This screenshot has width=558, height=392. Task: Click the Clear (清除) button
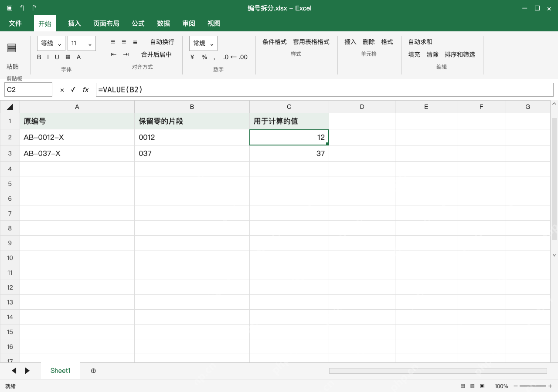(432, 54)
